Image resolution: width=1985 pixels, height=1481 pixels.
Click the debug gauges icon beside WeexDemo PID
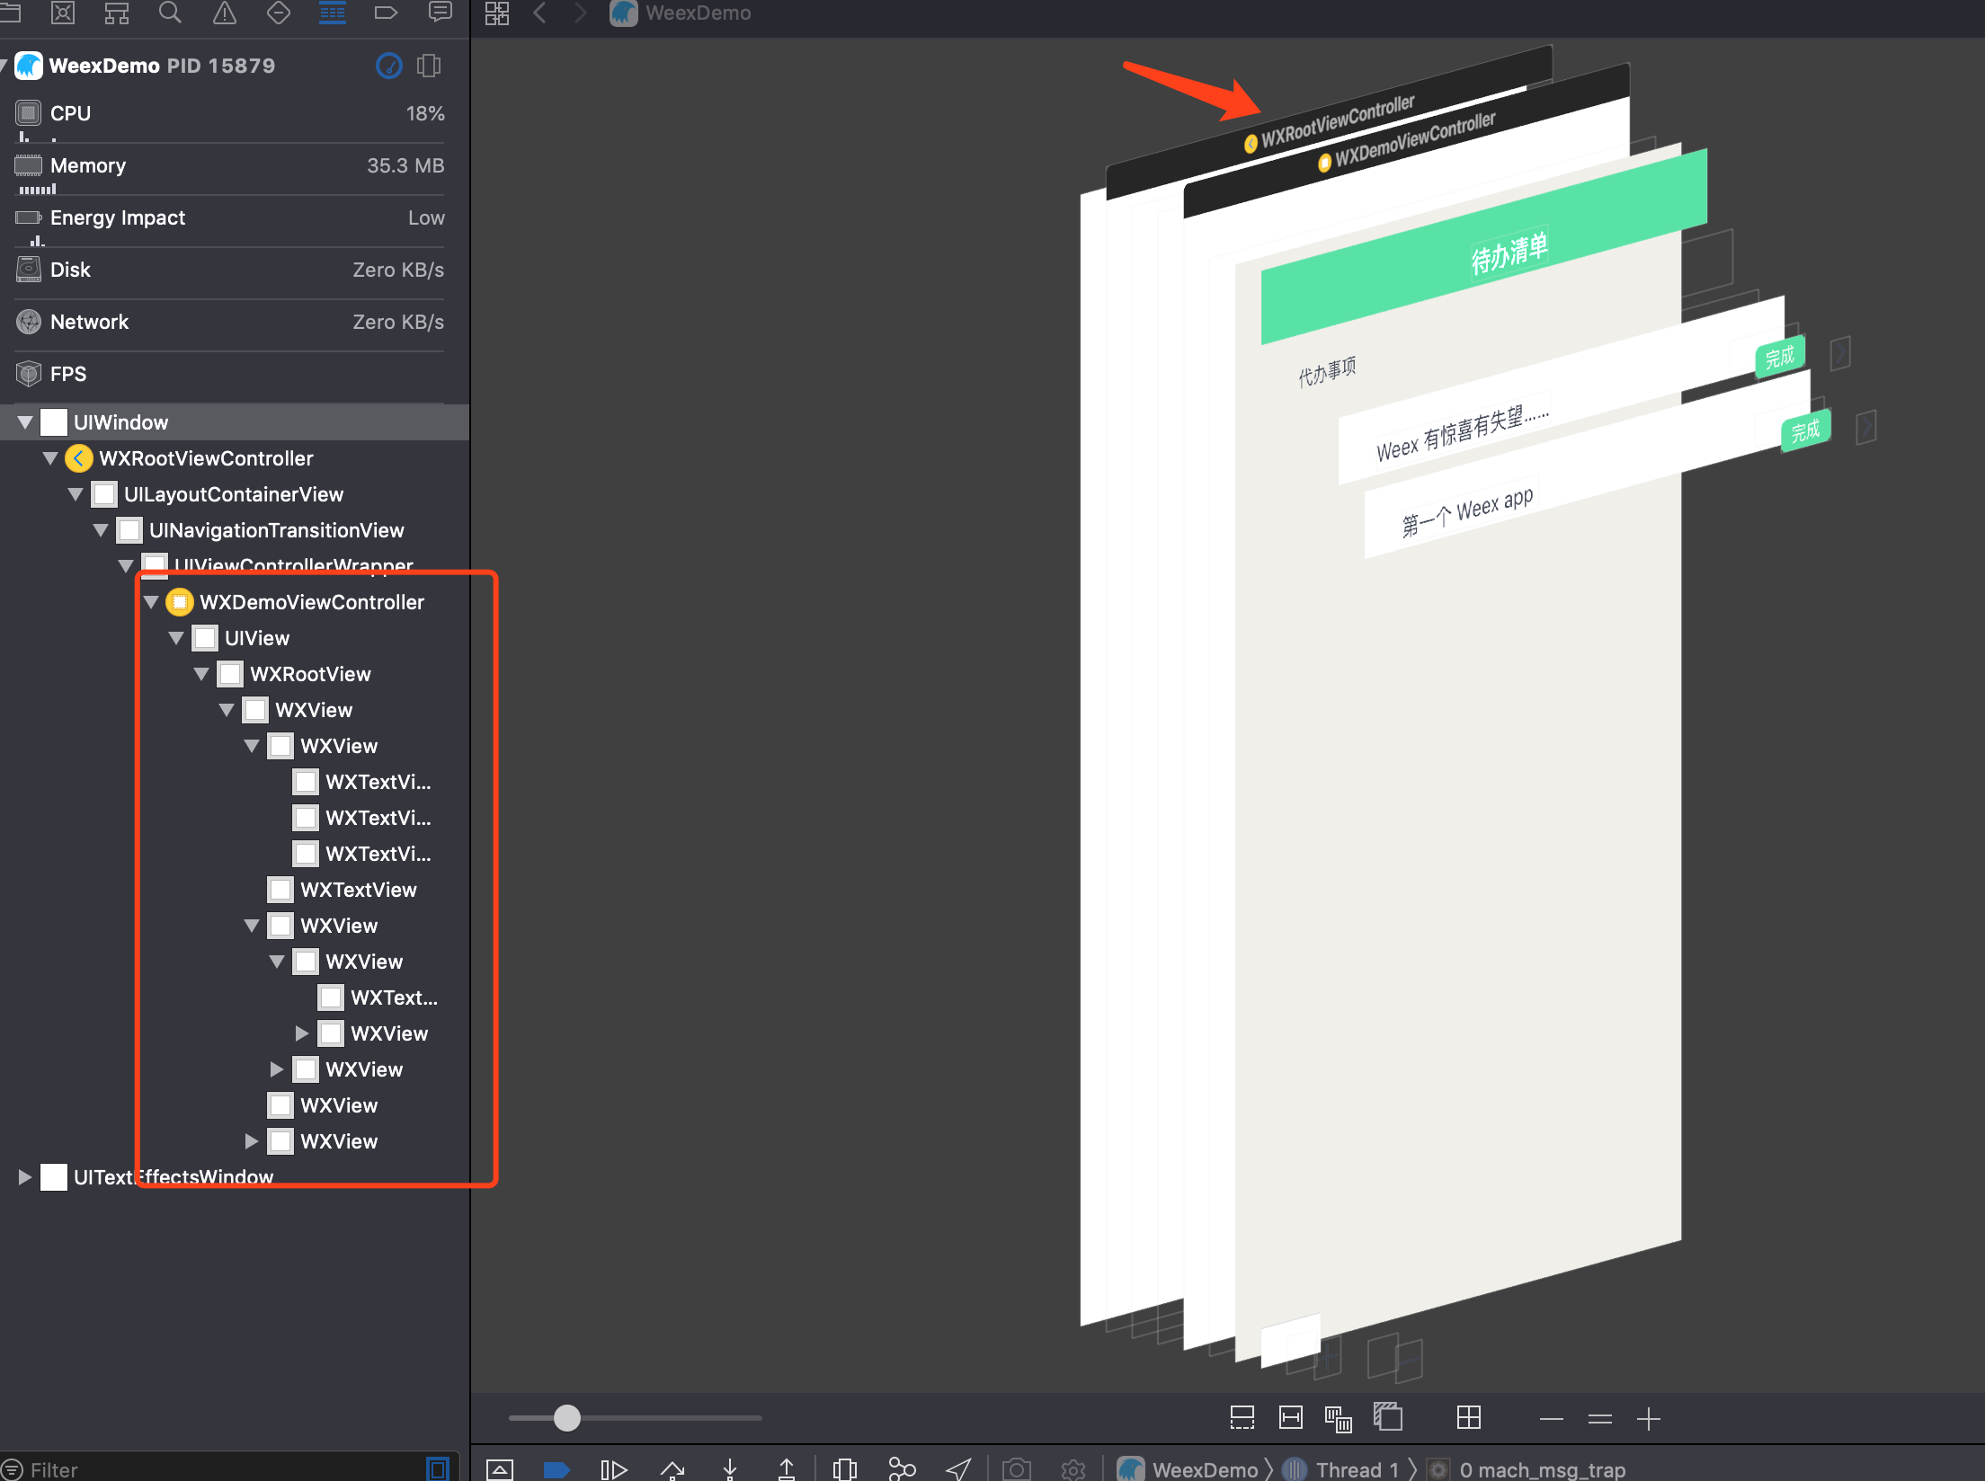388,66
